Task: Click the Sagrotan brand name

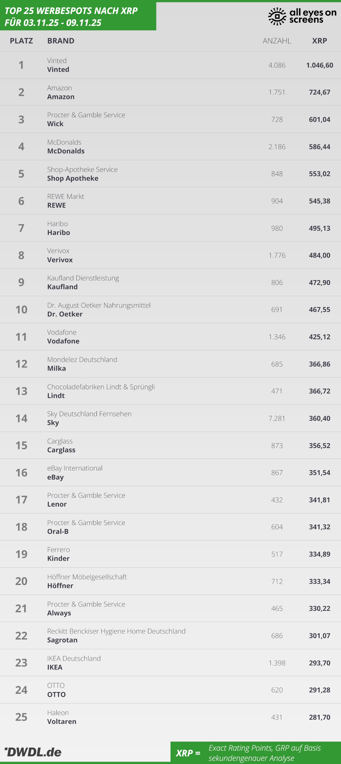Action: tap(62, 640)
